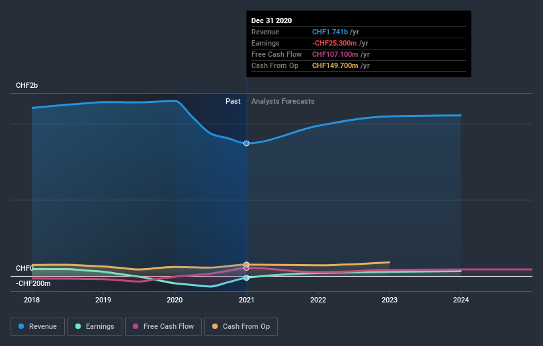The width and height of the screenshot is (543, 346).
Task: Click the Analysts Forecasts label
Action: [x=283, y=101]
